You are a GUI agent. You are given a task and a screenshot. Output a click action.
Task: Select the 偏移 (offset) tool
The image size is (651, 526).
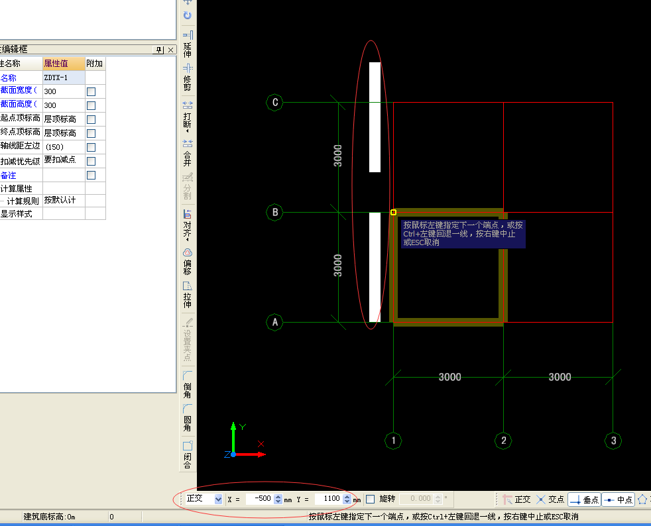click(x=188, y=262)
